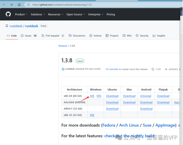Expand the Product dropdown menu
The width and height of the screenshot is (183, 145).
coord(21,14)
